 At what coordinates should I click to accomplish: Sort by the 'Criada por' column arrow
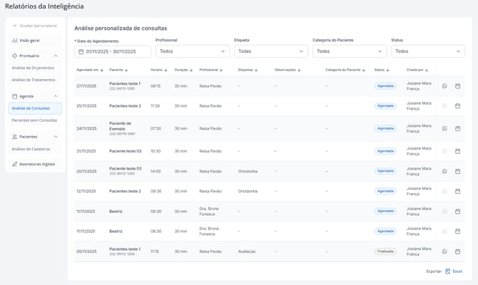426,70
